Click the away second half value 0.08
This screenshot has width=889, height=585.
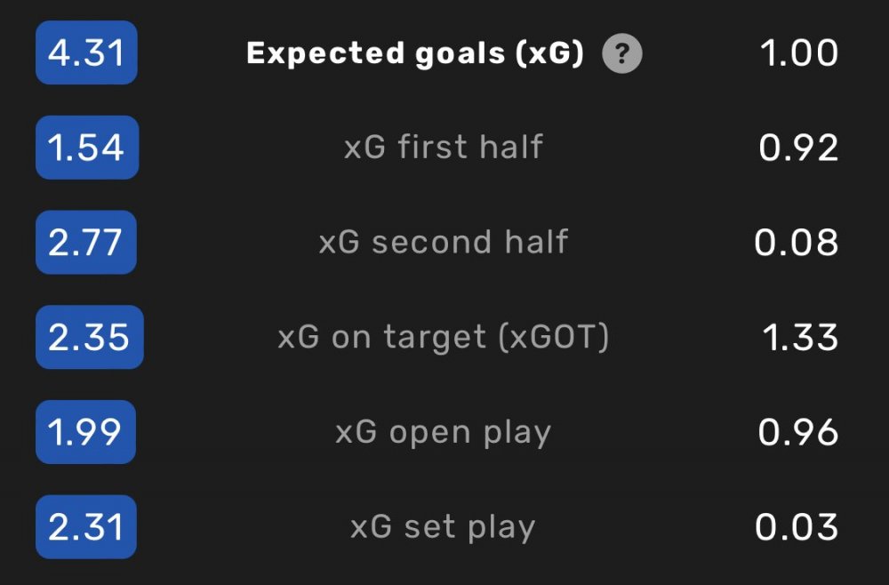tap(796, 243)
